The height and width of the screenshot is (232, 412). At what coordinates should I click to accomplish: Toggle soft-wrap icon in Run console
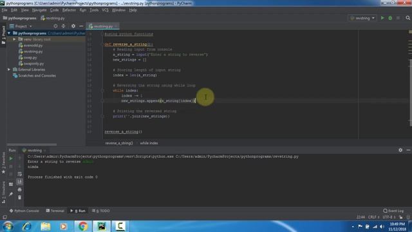(x=20, y=174)
